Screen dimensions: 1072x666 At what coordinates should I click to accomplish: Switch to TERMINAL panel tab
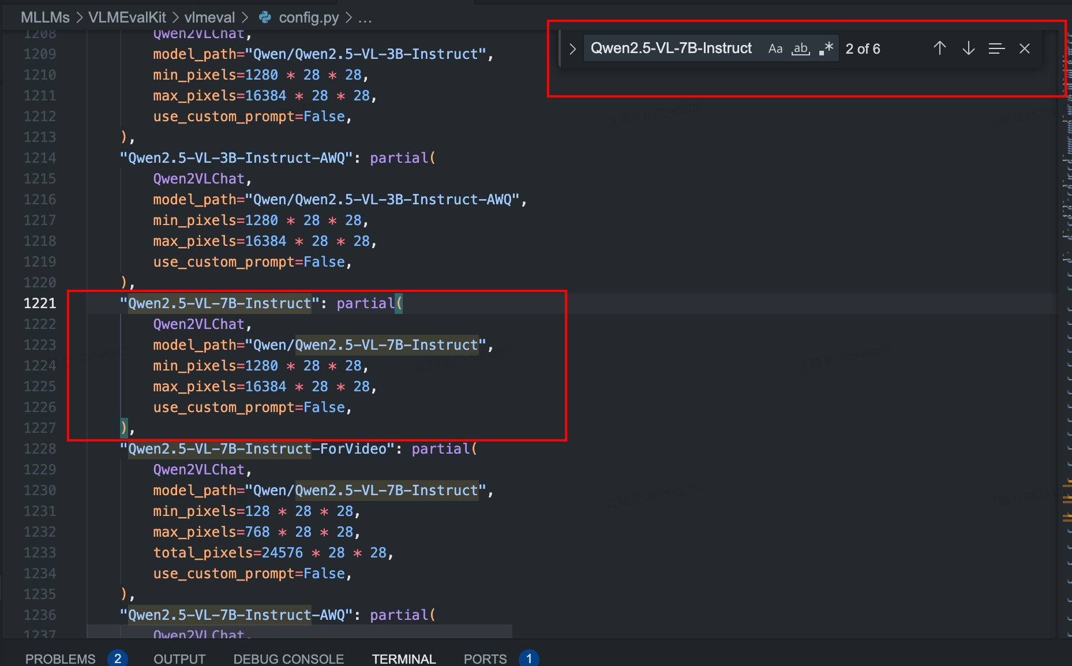click(404, 658)
